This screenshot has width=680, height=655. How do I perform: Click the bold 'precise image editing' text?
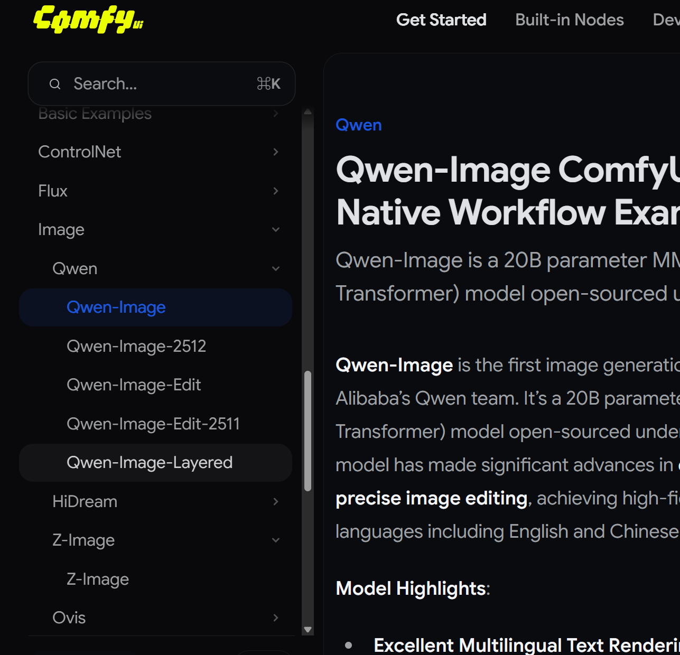(x=432, y=498)
